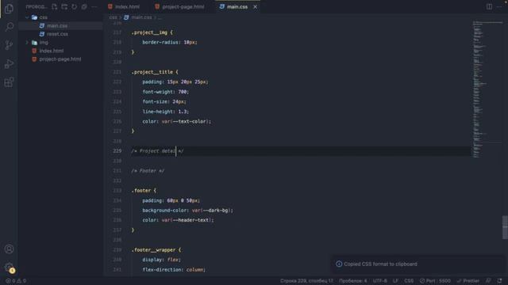The width and height of the screenshot is (508, 285).
Task: Click the CSS file icon in breadcrumb
Action: [126, 17]
